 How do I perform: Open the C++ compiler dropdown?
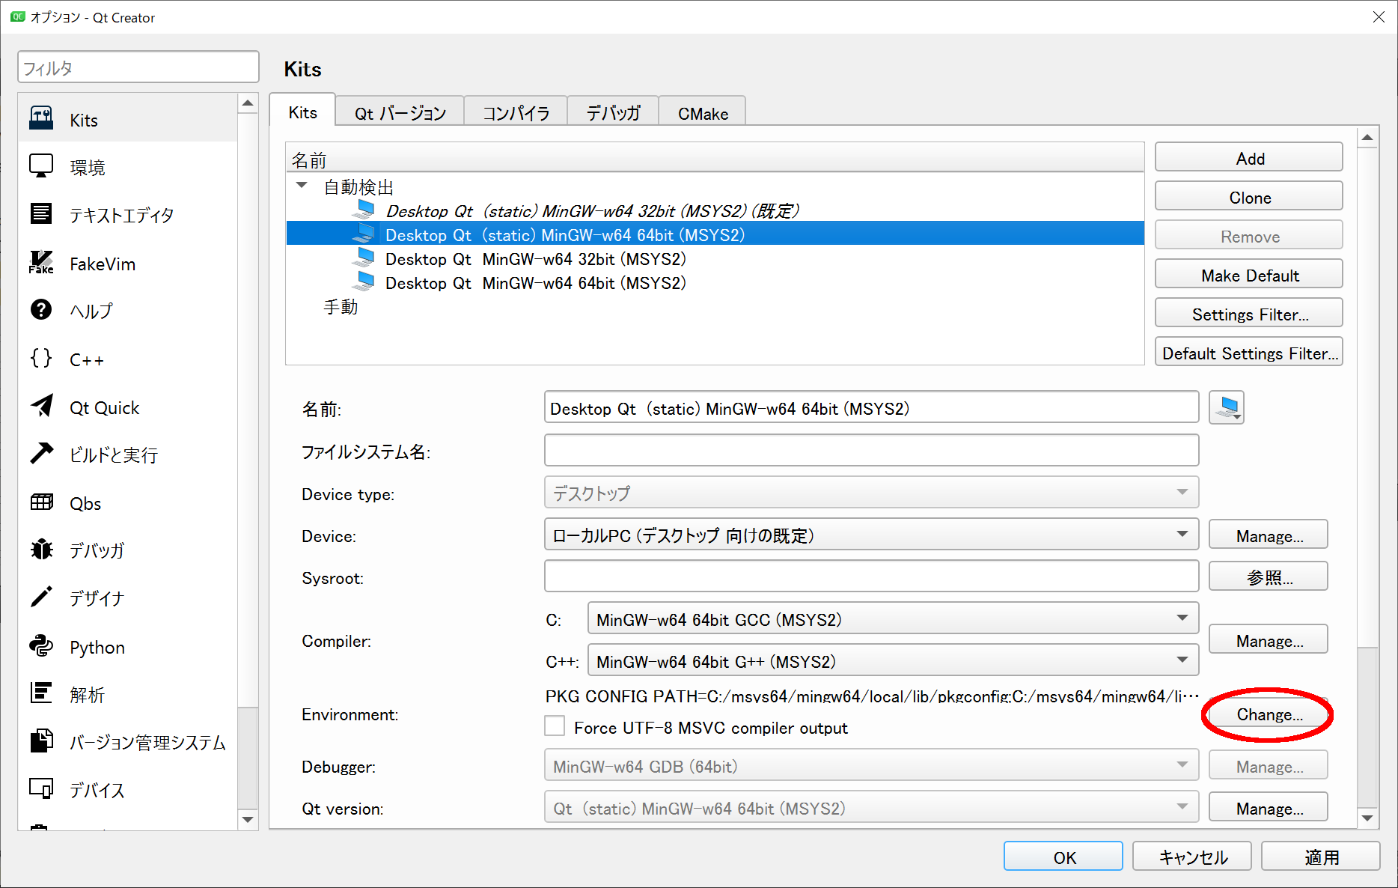pos(893,660)
